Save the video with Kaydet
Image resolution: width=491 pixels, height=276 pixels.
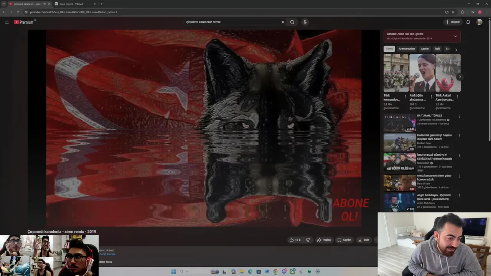tap(344, 240)
